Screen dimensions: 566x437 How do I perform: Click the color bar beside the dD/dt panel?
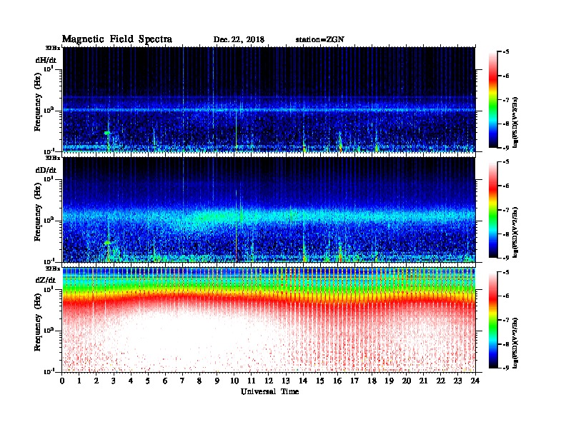click(492, 209)
